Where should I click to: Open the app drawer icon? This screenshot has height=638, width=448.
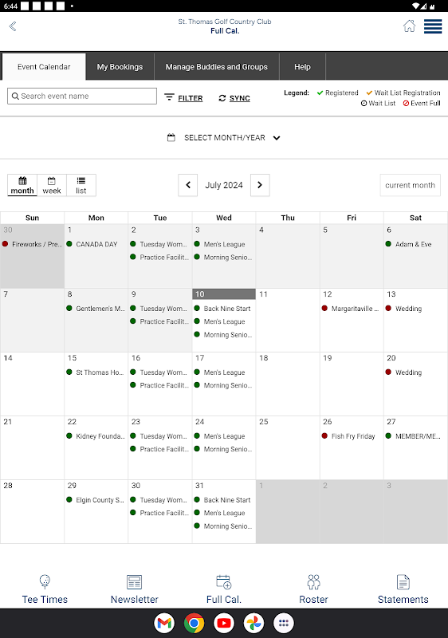tap(284, 623)
